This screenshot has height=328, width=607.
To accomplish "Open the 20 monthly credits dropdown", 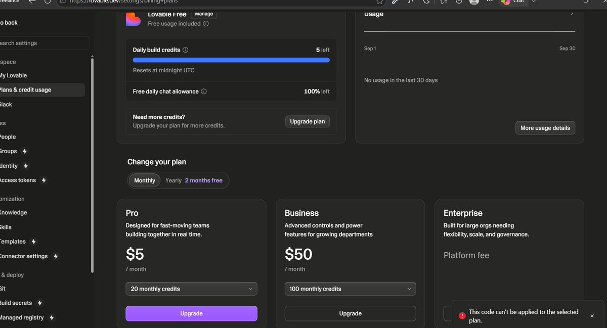I will 191,289.
